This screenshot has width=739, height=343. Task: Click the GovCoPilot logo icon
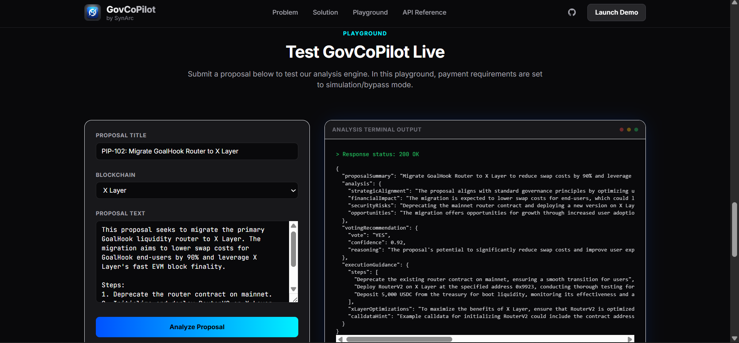pyautogui.click(x=92, y=12)
